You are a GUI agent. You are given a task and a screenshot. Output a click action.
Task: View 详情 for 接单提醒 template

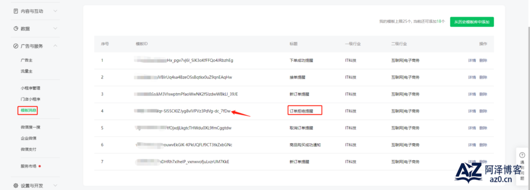point(472,77)
